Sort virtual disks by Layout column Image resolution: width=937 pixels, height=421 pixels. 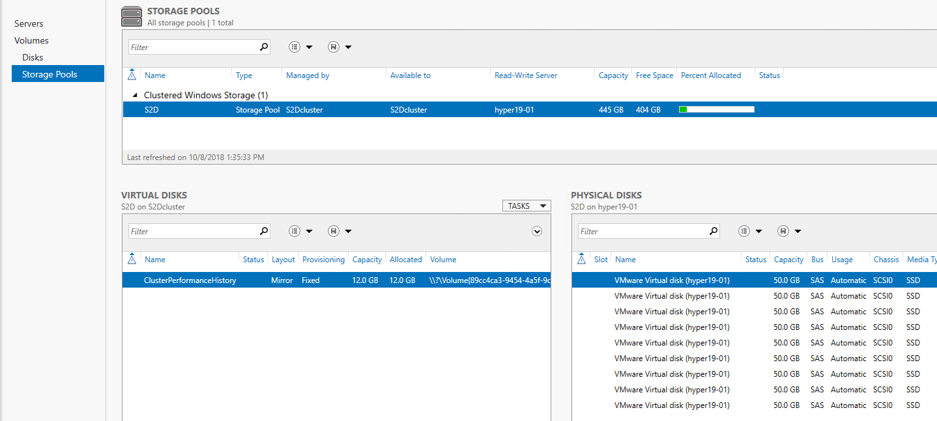tap(283, 260)
